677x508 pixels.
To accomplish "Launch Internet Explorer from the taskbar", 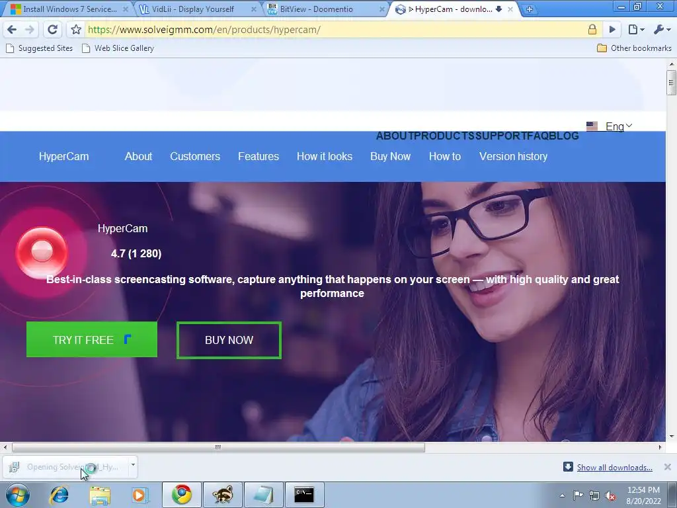I will click(59, 495).
